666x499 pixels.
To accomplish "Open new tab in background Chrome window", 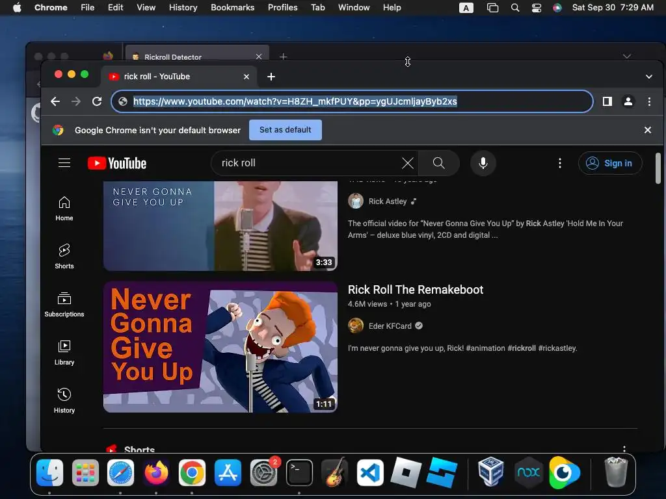I will 283,56.
